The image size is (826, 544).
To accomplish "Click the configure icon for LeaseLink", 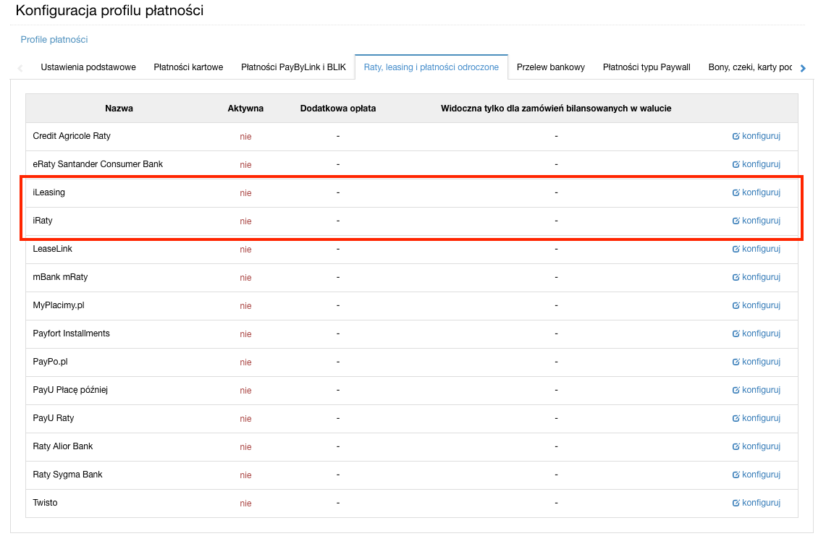I will (x=736, y=249).
